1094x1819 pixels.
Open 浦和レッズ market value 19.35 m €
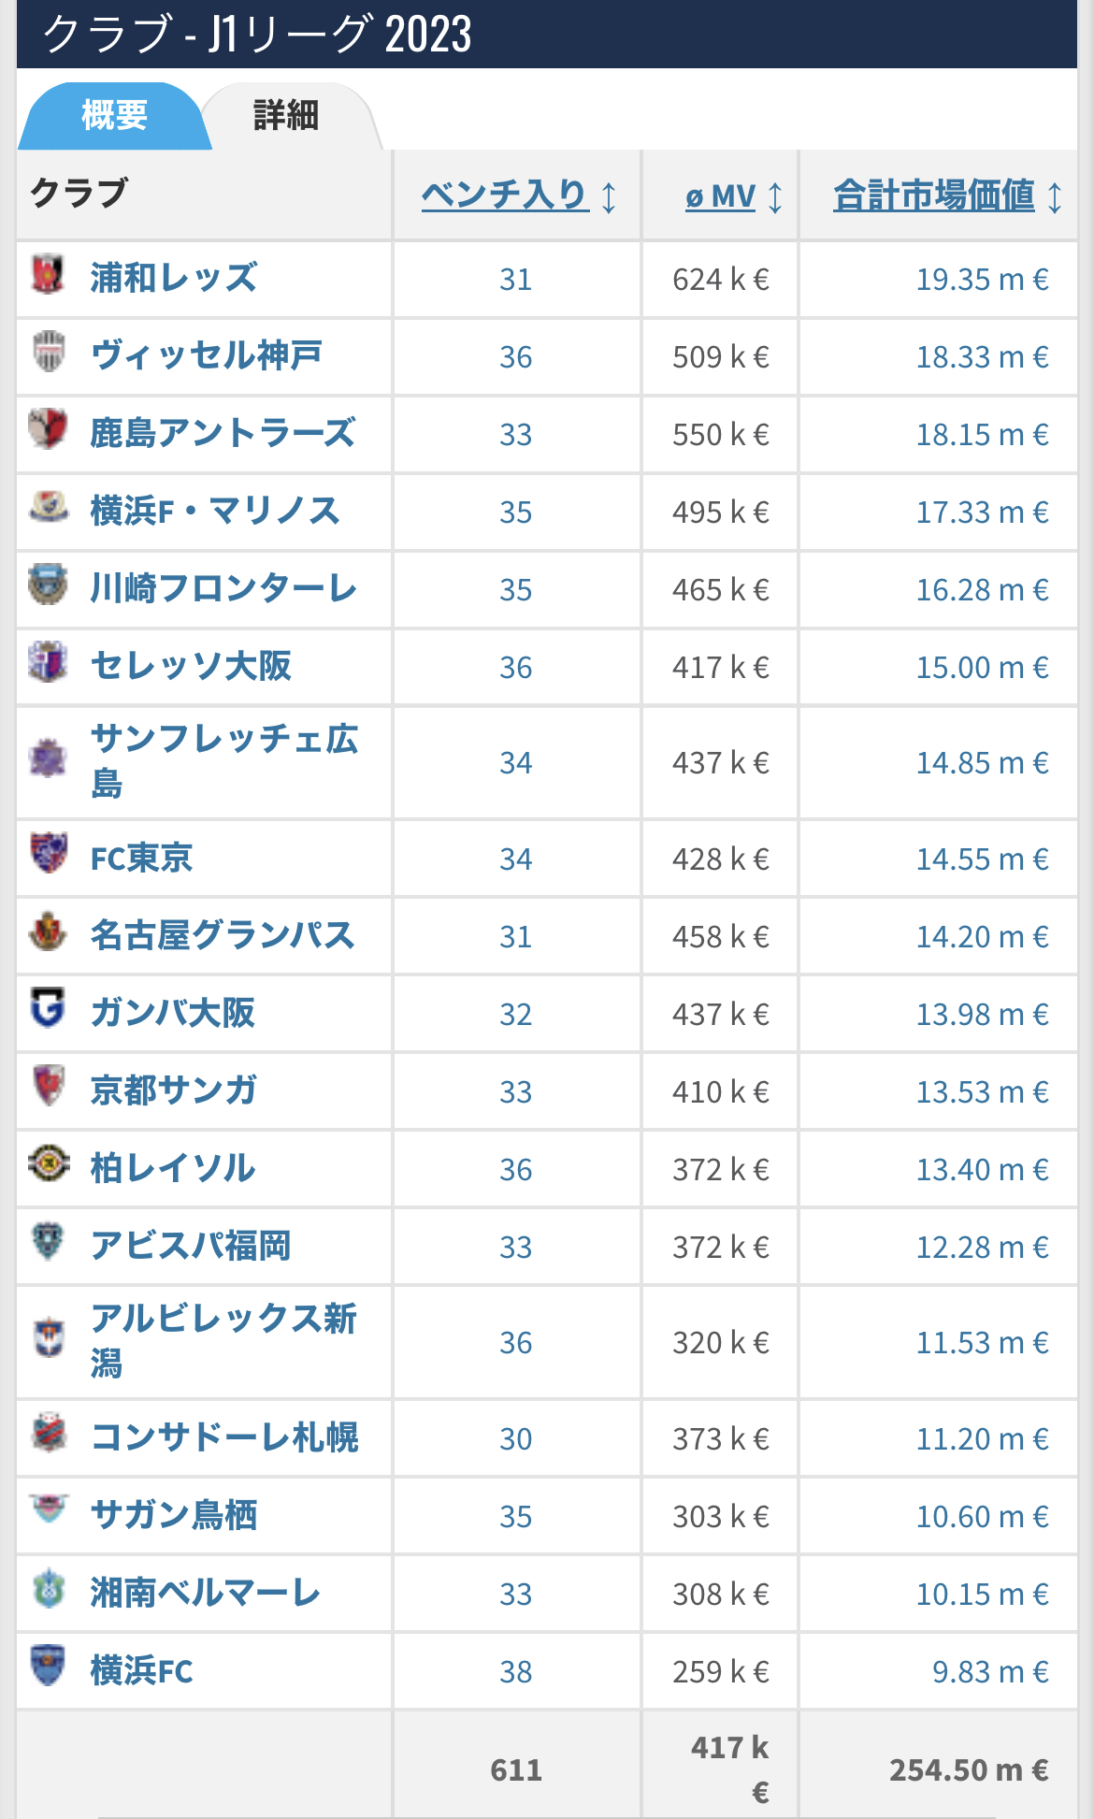click(x=982, y=279)
